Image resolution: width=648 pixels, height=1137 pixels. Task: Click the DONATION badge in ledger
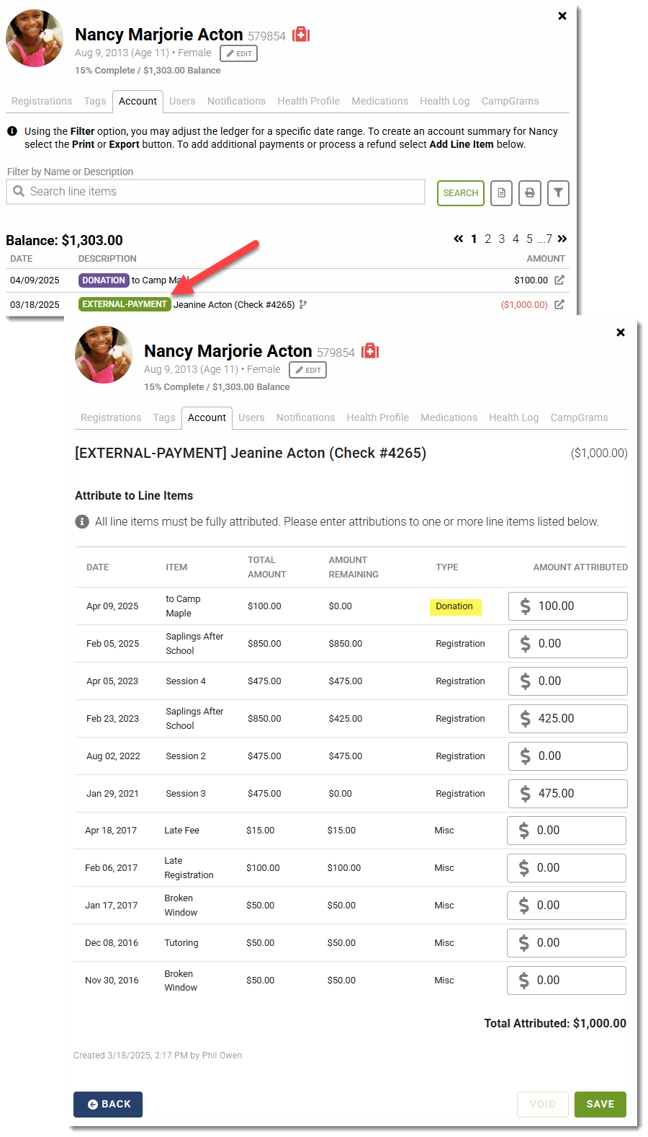tap(104, 280)
